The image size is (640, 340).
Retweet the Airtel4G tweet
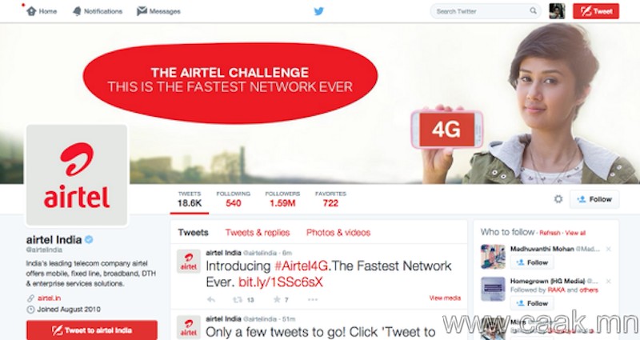(x=237, y=299)
